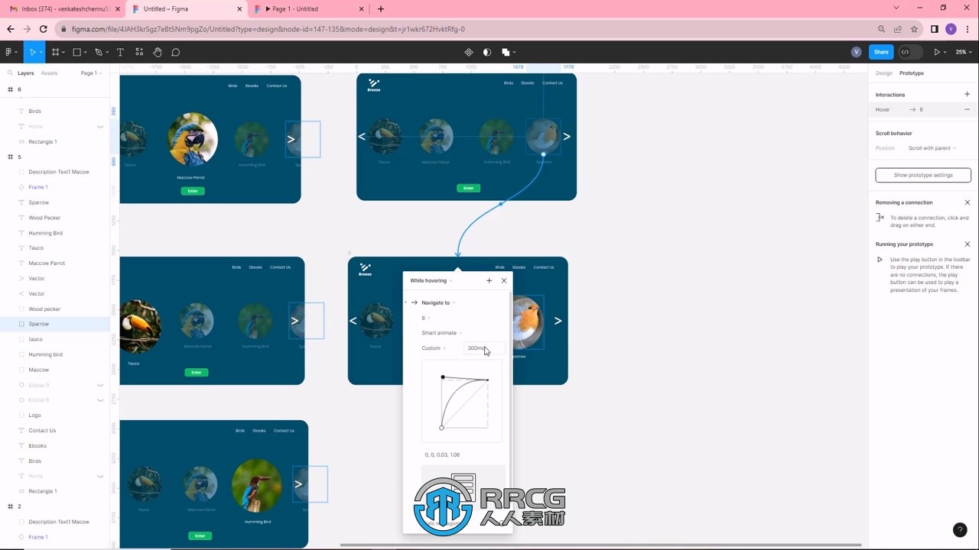This screenshot has width=979, height=550.
Task: Open the Navigate to action dropdown
Action: click(x=437, y=302)
